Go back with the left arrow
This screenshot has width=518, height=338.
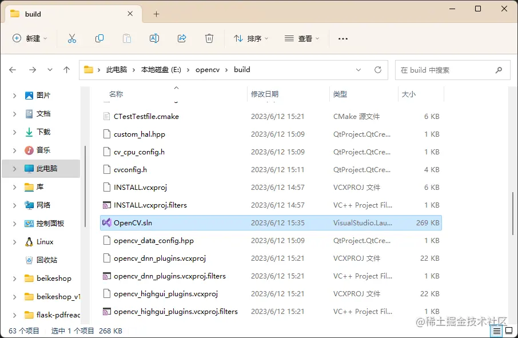pos(13,70)
